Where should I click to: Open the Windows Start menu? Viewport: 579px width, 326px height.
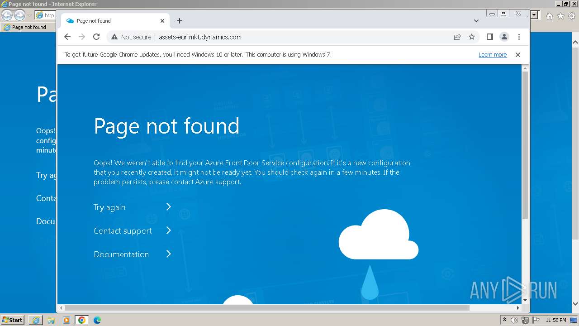[x=13, y=320]
